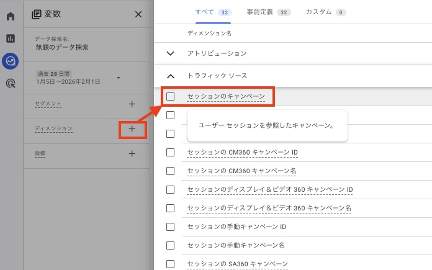Close the 変数 panel
The height and width of the screenshot is (270, 432).
coord(138,14)
